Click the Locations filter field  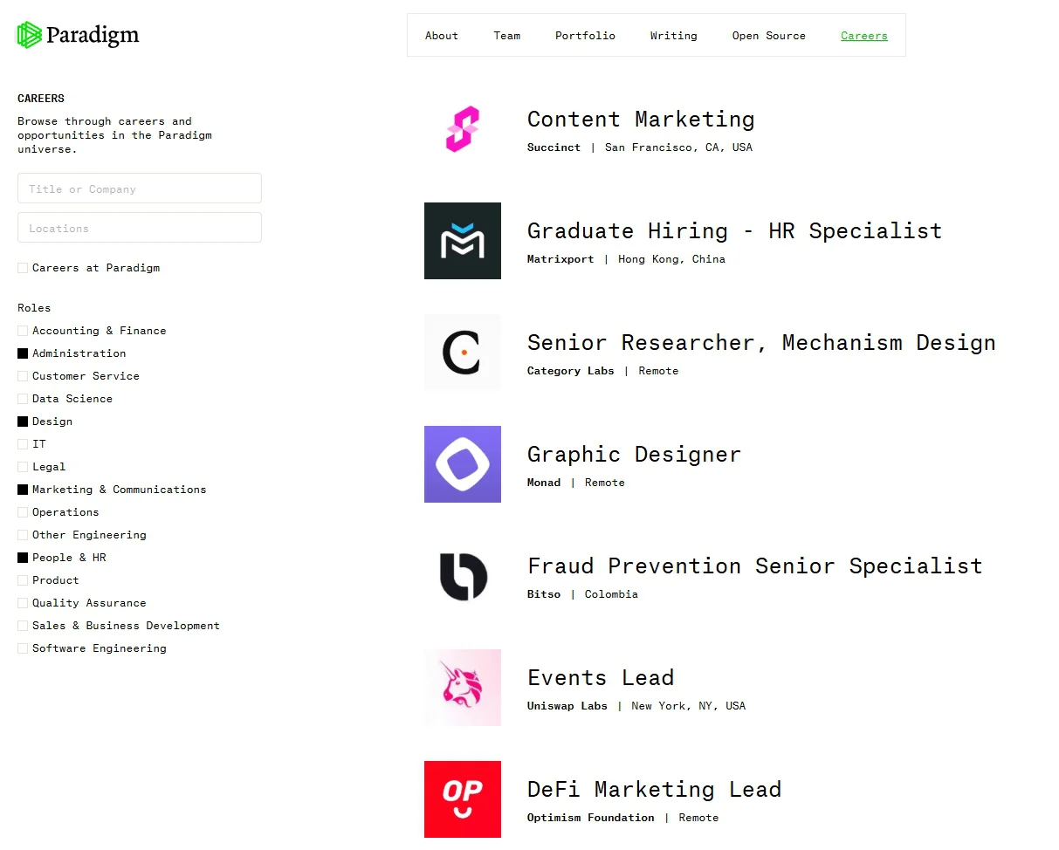140,228
